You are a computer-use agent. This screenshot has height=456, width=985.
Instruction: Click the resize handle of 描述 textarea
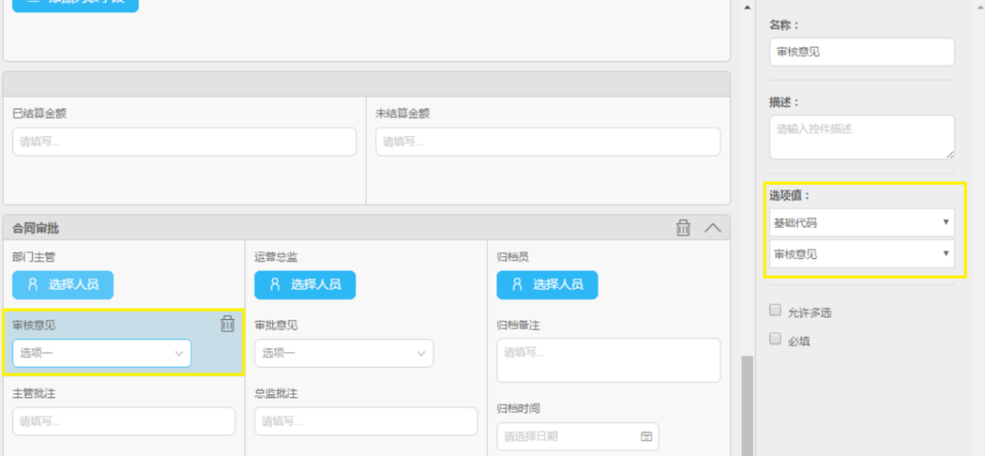click(949, 153)
